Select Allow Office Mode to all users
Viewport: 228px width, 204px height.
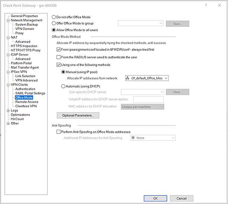point(54,30)
